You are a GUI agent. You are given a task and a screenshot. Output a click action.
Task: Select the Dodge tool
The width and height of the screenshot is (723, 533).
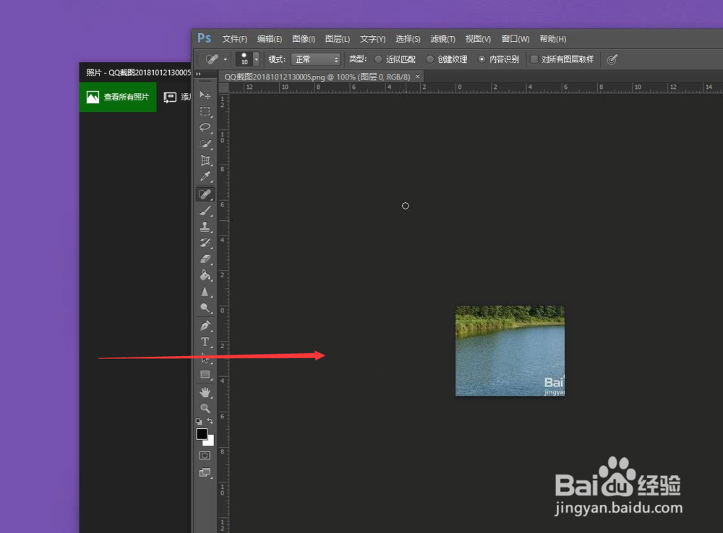[x=205, y=308]
